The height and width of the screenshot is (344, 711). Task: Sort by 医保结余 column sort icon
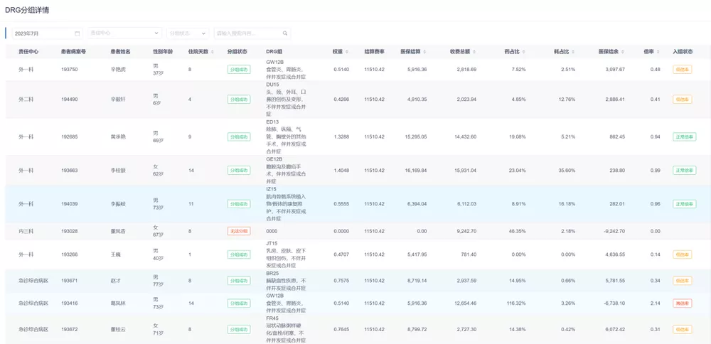(x=623, y=52)
